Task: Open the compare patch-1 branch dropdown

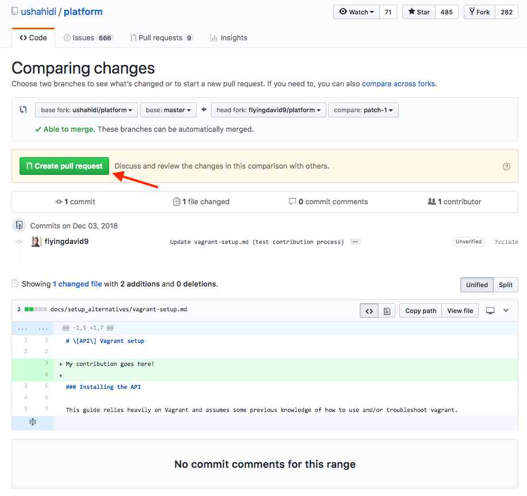Action: coord(363,110)
